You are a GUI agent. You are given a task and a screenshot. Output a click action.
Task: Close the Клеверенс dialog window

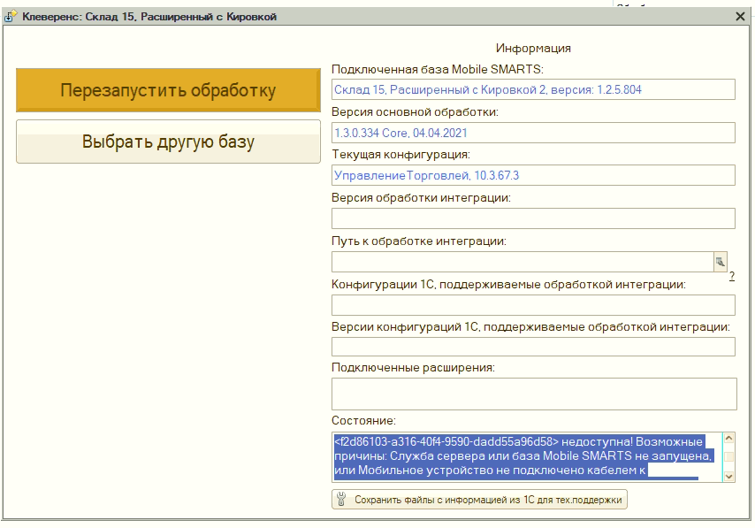tap(740, 17)
